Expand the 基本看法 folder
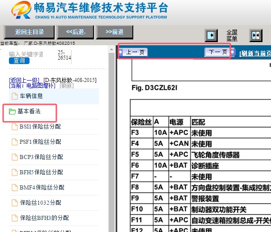Screen dimensions: 271x232 pos(29,112)
